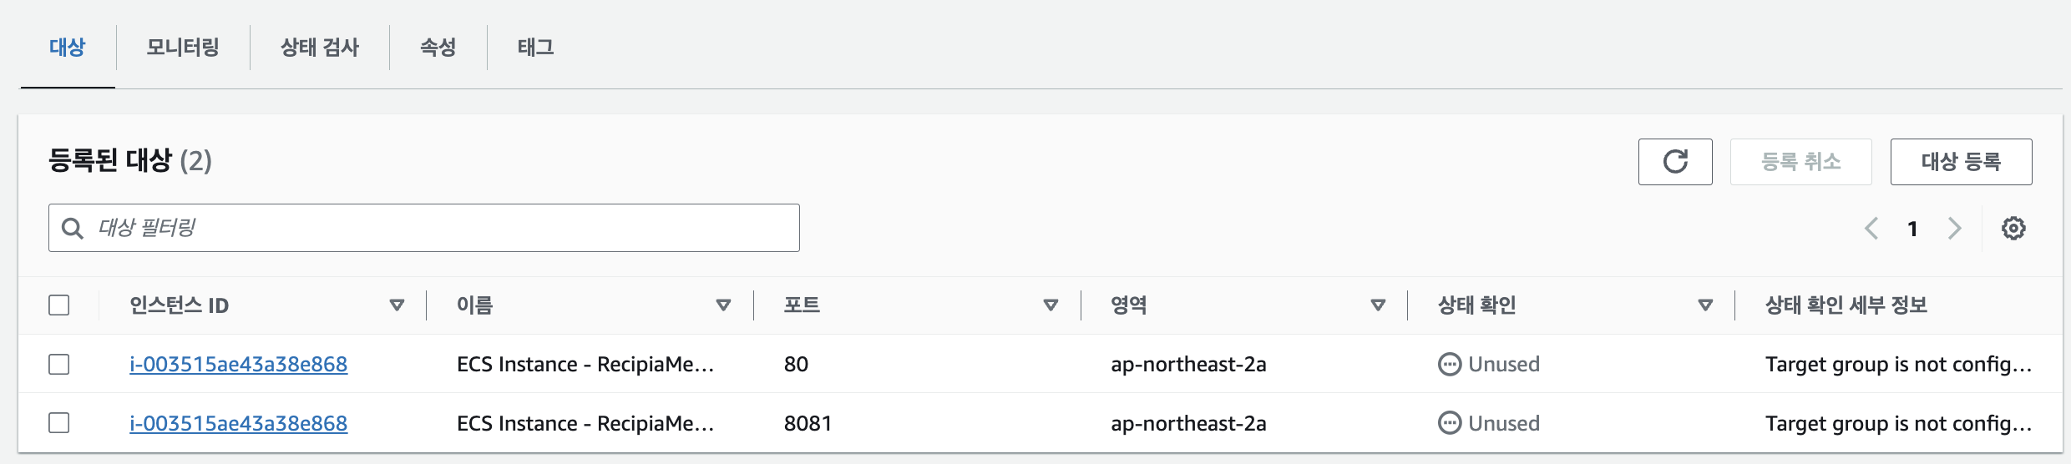The image size is (2071, 464).
Task: Click Unused status icon for port 80
Action: (1450, 365)
